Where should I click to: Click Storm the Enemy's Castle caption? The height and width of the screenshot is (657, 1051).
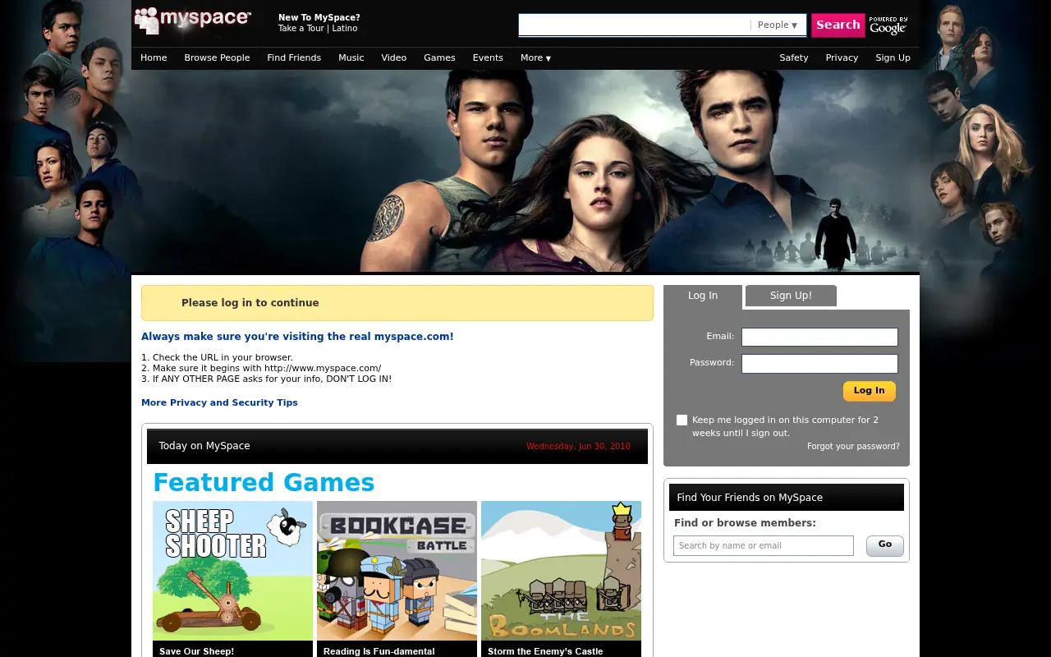545,651
